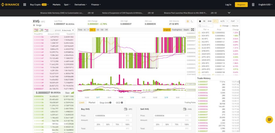Click More link under last price

coord(67,93)
